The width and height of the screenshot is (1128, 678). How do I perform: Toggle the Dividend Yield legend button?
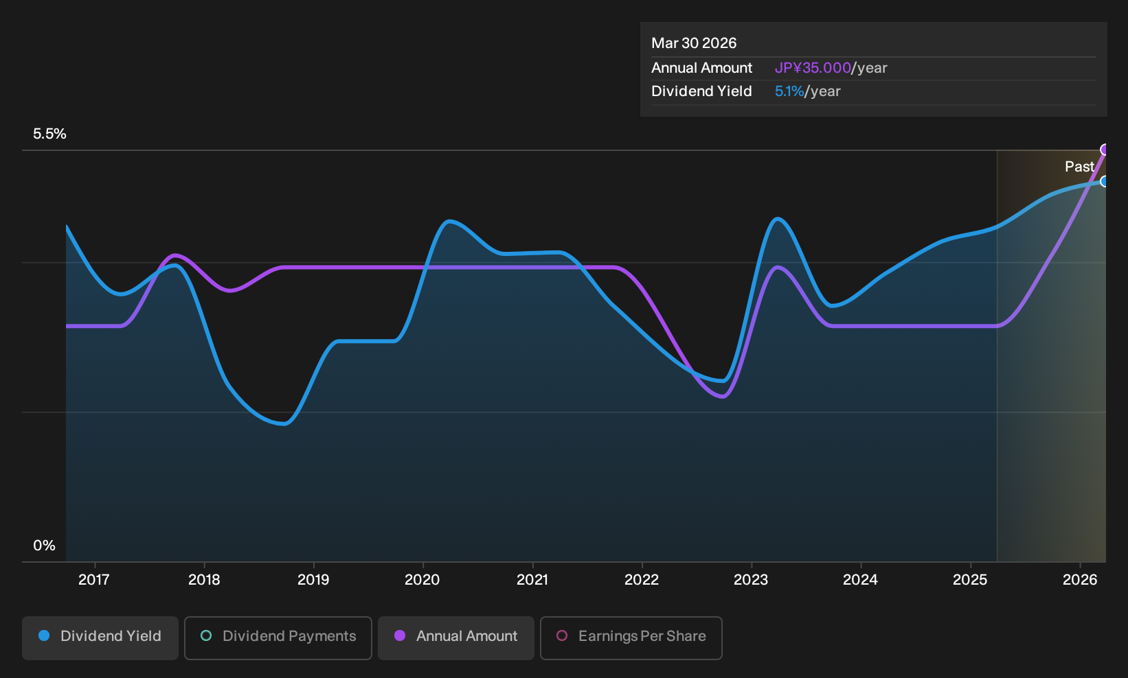coord(100,638)
